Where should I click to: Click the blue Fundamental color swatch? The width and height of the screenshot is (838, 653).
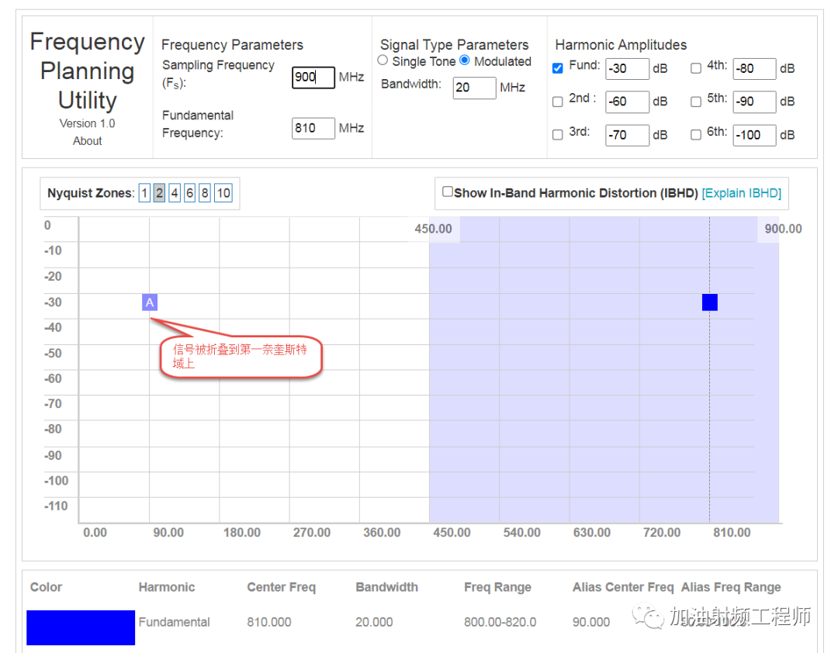tap(81, 627)
